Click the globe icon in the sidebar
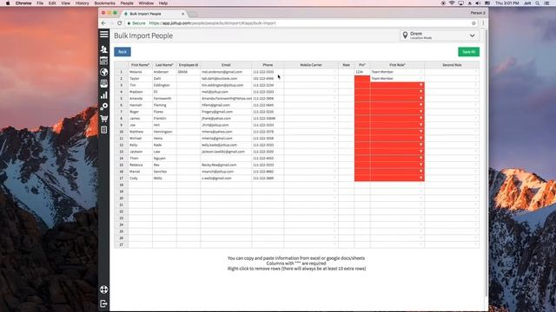This screenshot has width=556, height=312. [x=104, y=72]
